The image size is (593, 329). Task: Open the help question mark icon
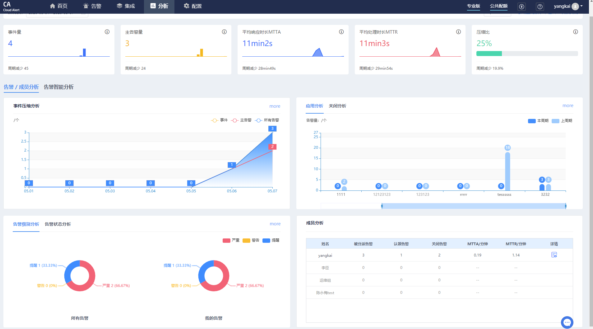coord(540,7)
